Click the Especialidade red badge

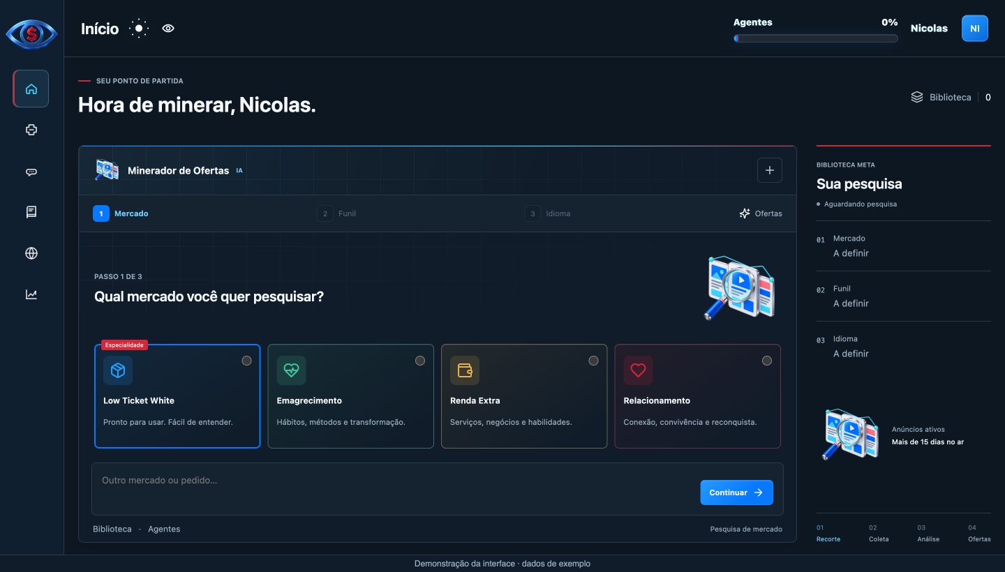tap(124, 345)
